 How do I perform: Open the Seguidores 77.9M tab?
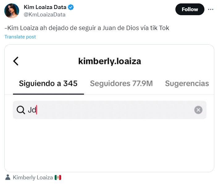coord(121,83)
